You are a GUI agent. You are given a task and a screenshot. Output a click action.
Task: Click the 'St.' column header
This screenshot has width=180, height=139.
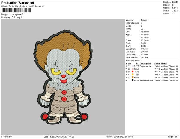137,64
